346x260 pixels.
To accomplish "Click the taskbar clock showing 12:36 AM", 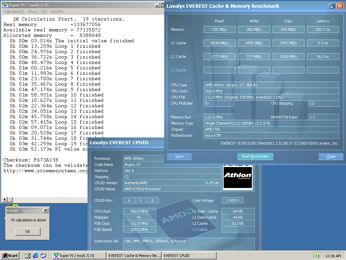I will (x=333, y=256).
